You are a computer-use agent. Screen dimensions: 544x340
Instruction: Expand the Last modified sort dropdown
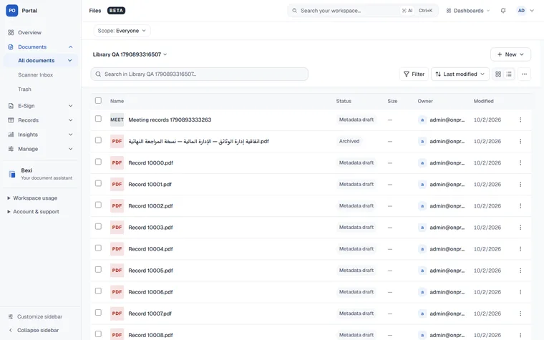[460, 74]
